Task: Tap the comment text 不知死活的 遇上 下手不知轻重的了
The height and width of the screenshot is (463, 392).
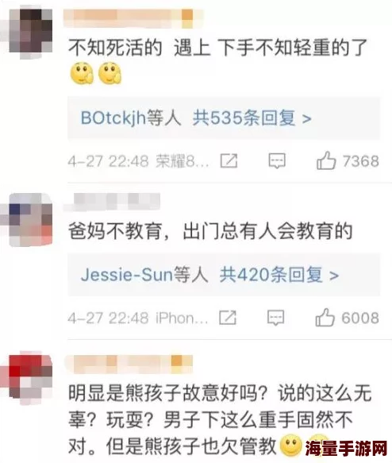Action: (217, 48)
